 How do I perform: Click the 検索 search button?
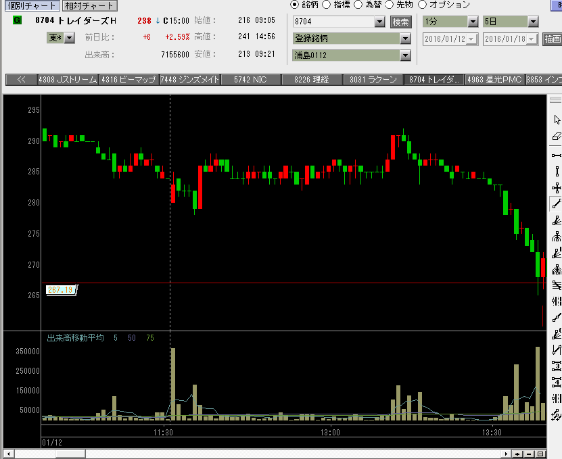coord(401,22)
